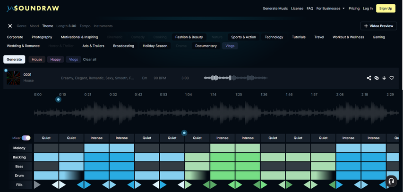
Task: Select the Wedding & Romance theme
Action: (23, 46)
